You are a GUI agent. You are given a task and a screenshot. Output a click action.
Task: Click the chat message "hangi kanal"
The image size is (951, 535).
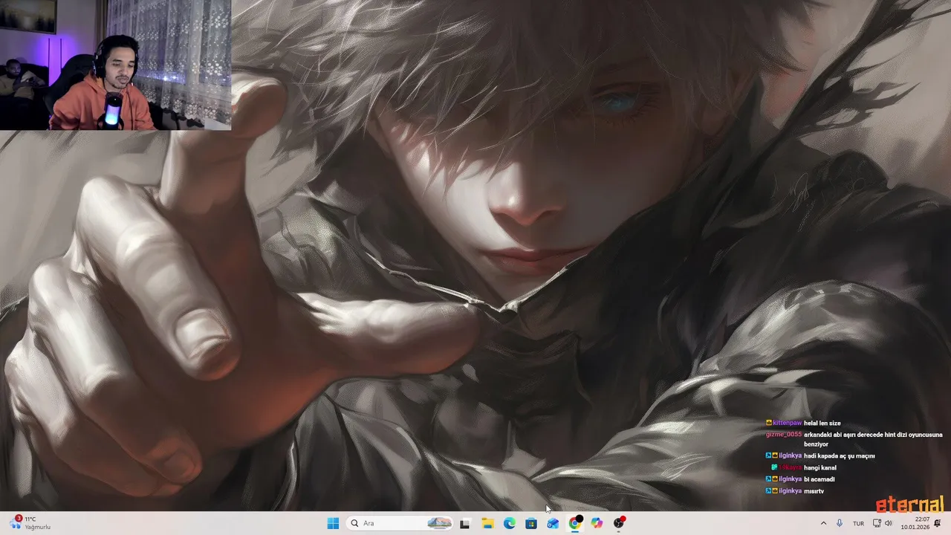pyautogui.click(x=820, y=467)
